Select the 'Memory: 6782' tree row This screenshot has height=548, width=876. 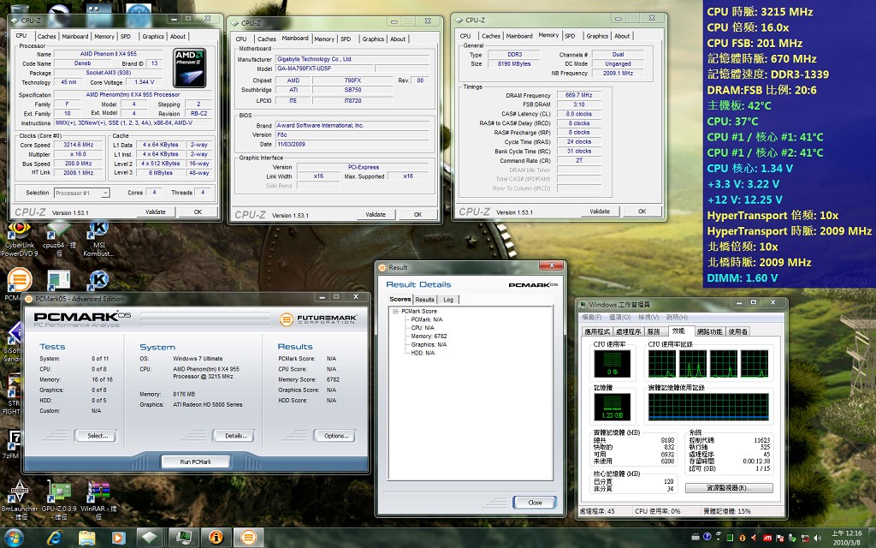click(429, 337)
